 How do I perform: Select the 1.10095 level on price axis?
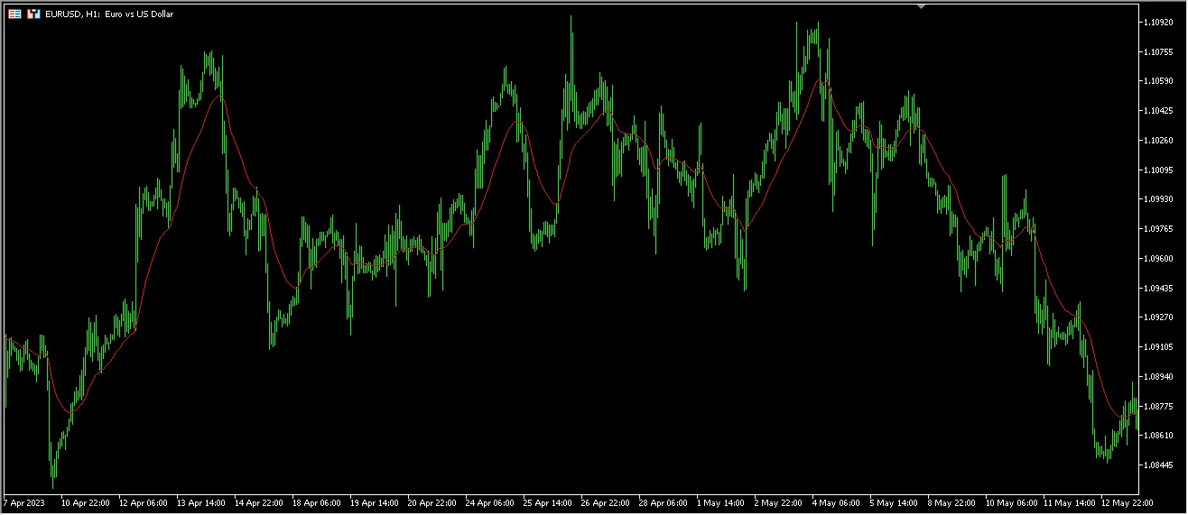(x=1161, y=170)
